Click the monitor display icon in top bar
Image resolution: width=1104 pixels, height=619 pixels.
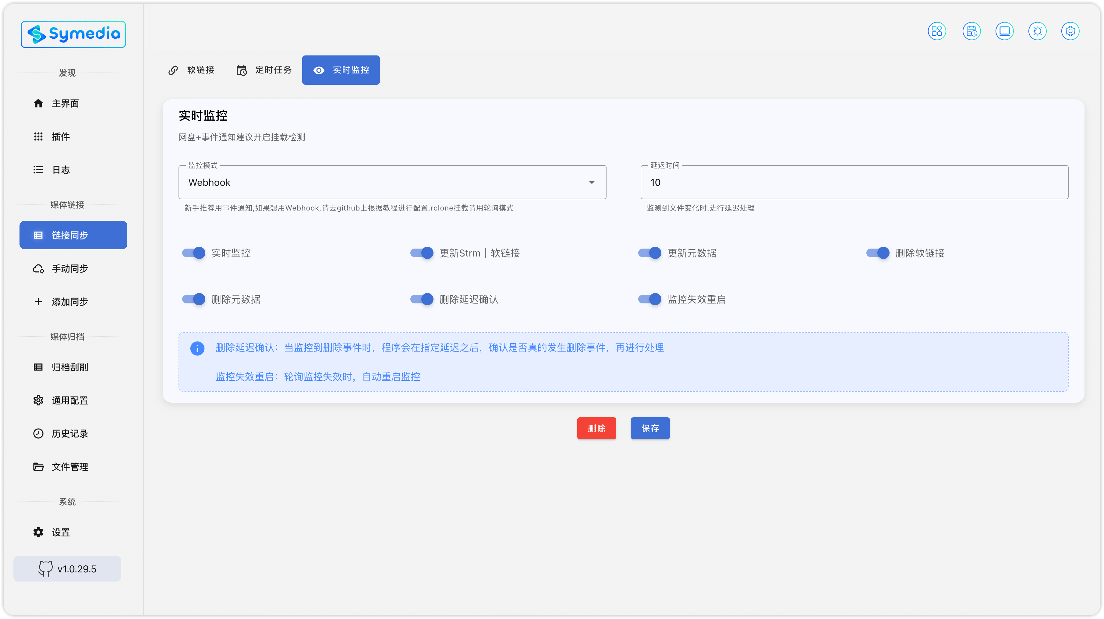click(x=1004, y=31)
